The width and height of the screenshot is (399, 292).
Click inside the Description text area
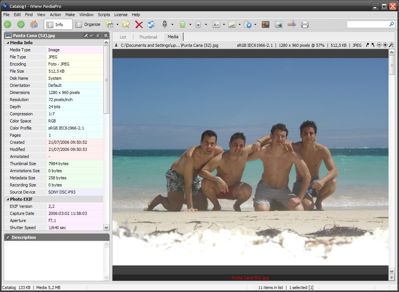point(54,261)
